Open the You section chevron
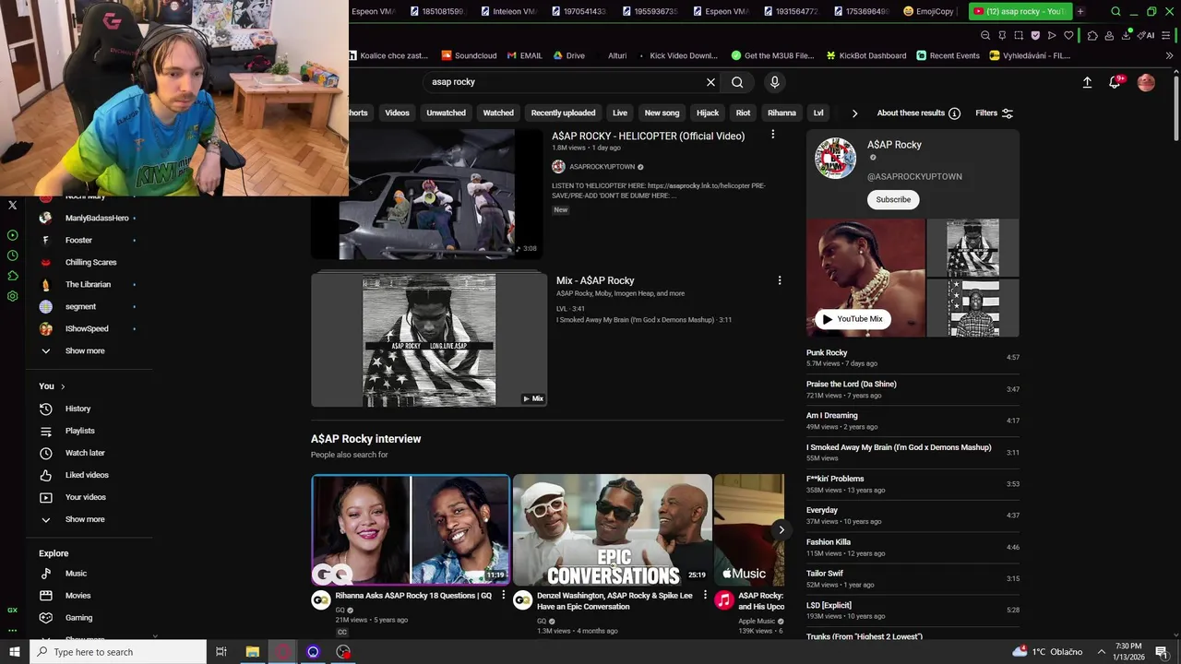1181x664 pixels. [x=63, y=386]
